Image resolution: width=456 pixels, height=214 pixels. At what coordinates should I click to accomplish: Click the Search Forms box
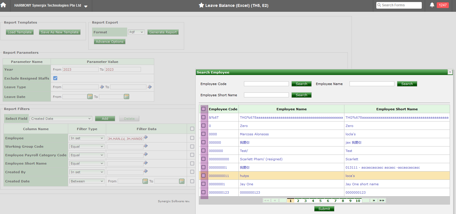click(x=399, y=5)
